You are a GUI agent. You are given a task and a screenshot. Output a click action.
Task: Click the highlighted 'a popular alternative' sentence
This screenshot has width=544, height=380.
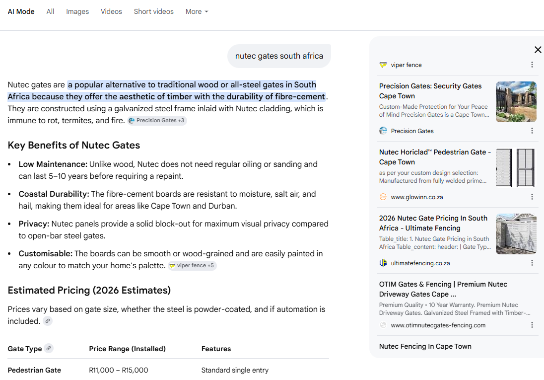pos(167,91)
